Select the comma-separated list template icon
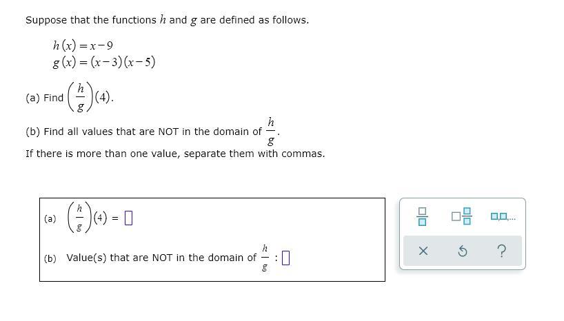 pyautogui.click(x=503, y=216)
